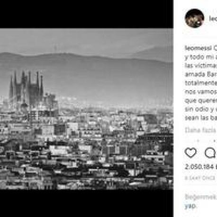Click the Sagrada Familia towers in the photo
The height and width of the screenshot is (217, 217).
point(27,88)
